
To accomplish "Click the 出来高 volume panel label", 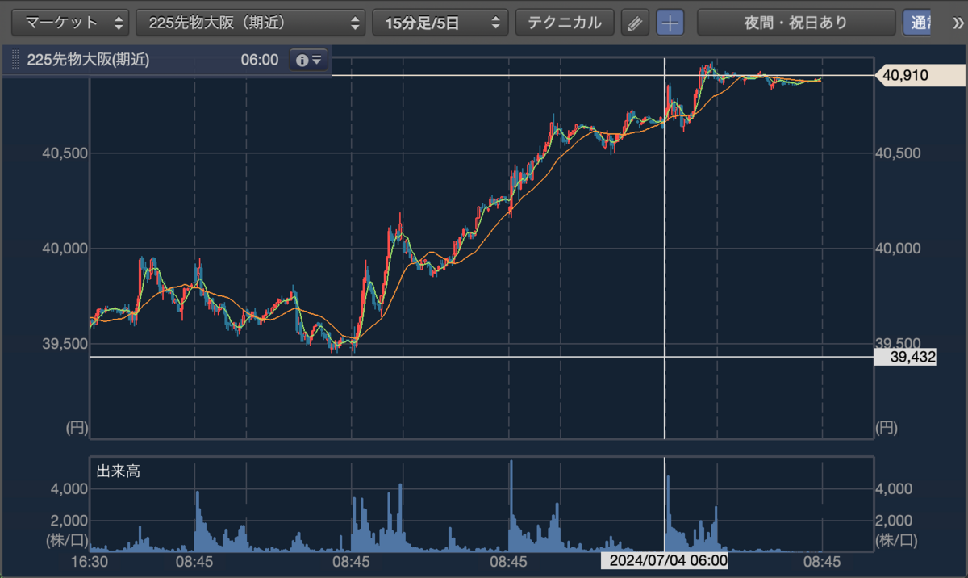I will [x=118, y=471].
